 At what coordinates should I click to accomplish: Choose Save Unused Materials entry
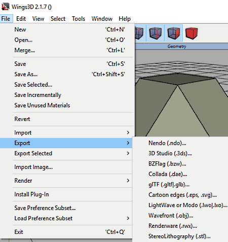click(67, 105)
